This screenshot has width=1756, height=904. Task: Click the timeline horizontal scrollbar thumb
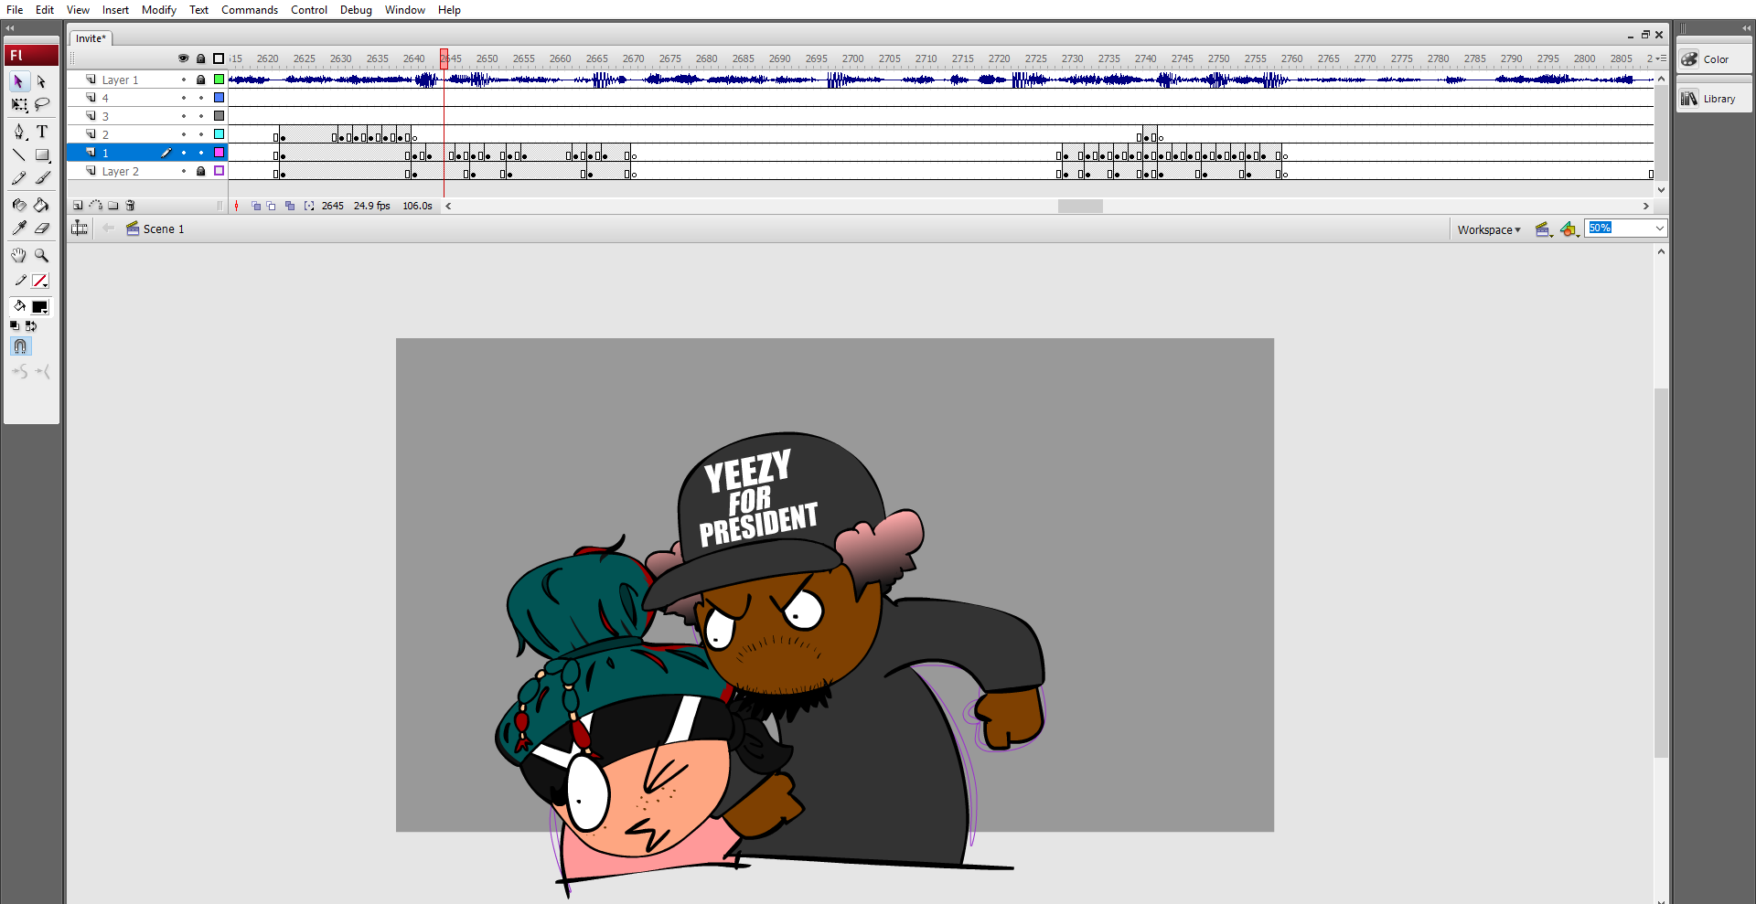click(1080, 206)
